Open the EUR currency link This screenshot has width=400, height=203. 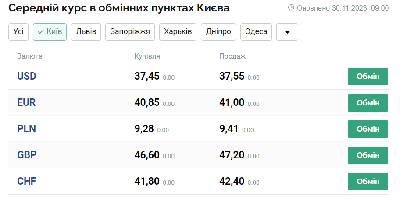(26, 102)
